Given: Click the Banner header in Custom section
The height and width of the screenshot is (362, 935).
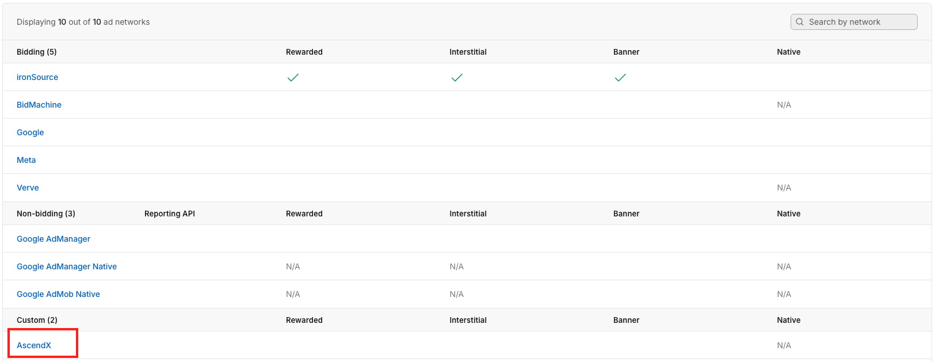Looking at the screenshot, I should 627,320.
